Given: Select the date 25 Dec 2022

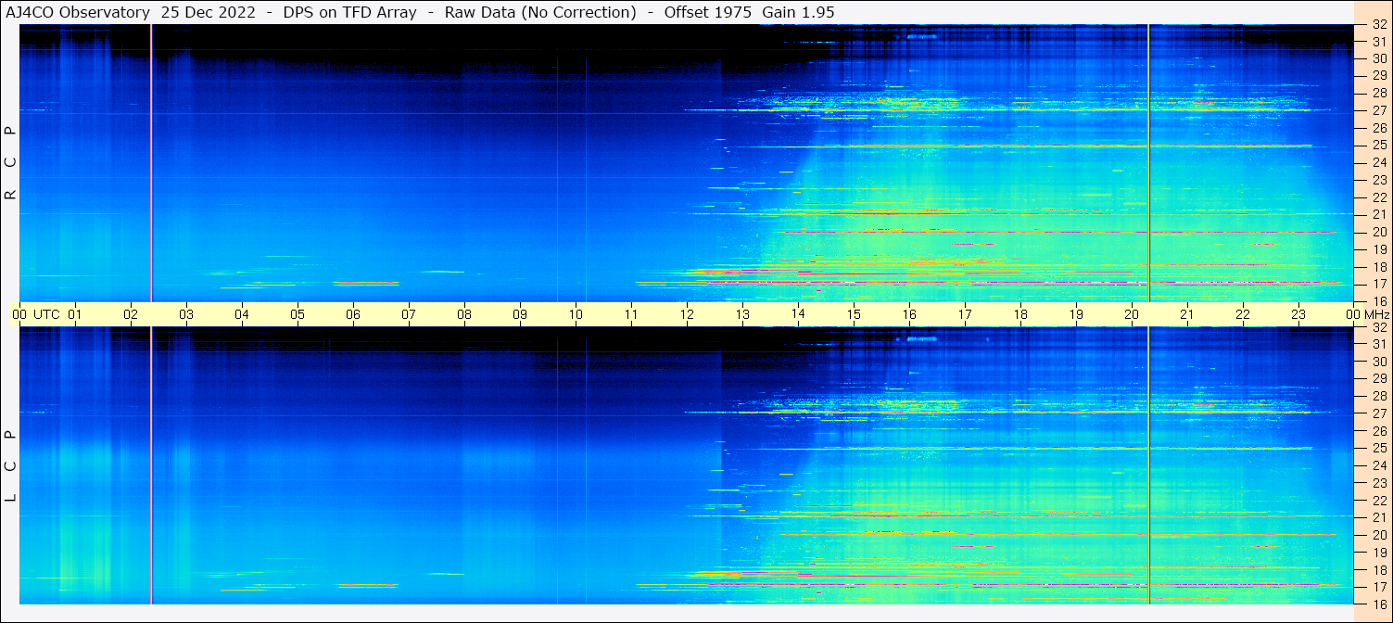Looking at the screenshot, I should click(209, 12).
